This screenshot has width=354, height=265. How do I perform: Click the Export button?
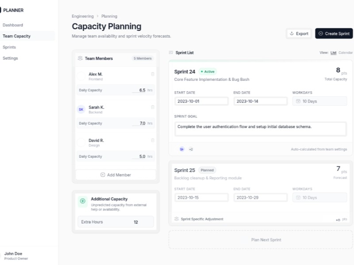299,34
